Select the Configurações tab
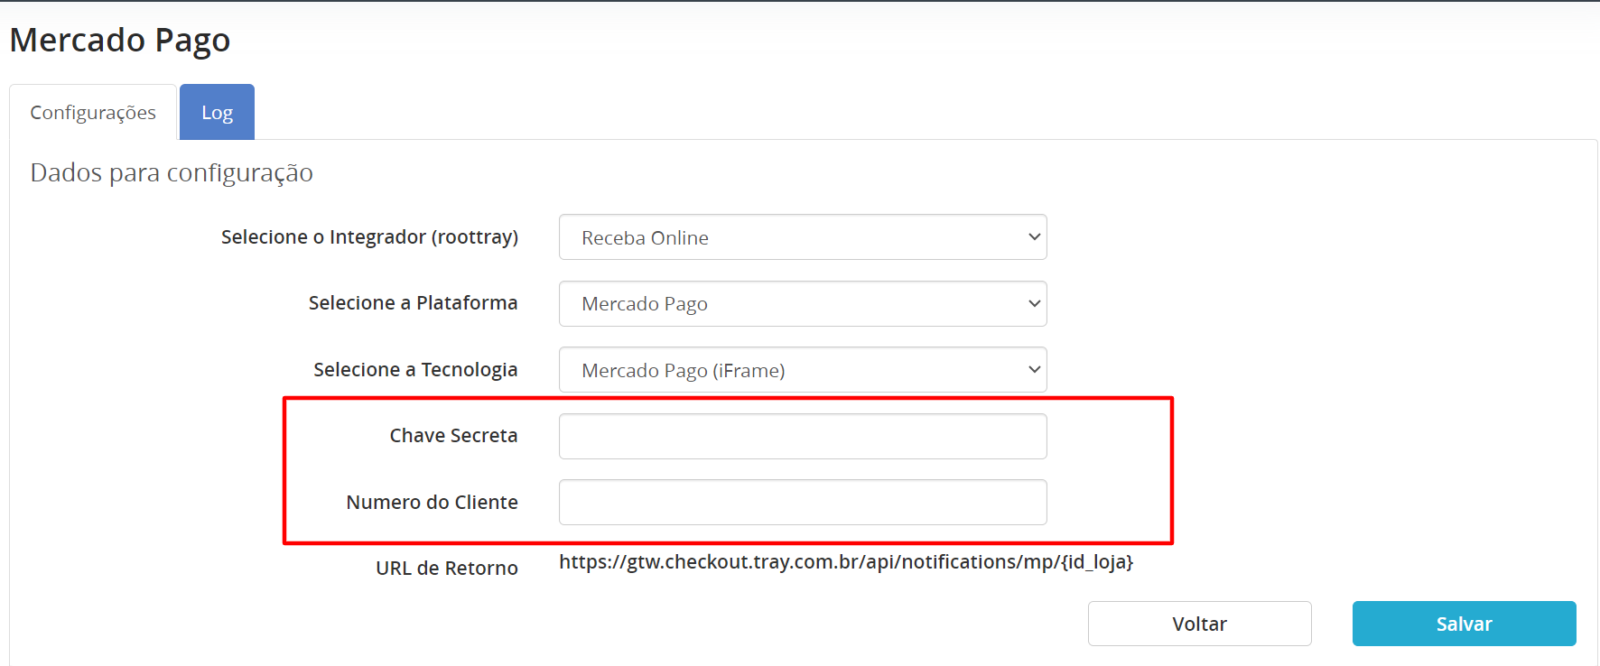 (x=93, y=112)
